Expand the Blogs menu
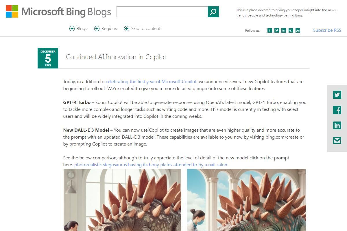347x231 pixels. pos(78,28)
